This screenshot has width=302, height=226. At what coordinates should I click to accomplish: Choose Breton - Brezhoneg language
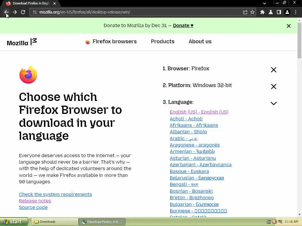tap(192, 197)
